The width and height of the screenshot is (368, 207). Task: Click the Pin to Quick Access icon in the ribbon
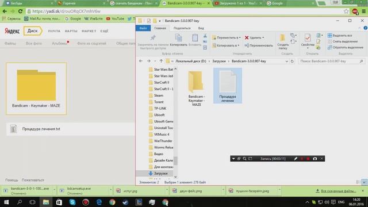click(153, 37)
